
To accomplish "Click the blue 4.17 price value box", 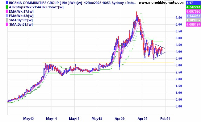I will [x=193, y=2].
